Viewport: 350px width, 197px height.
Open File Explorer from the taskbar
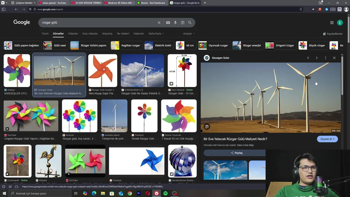click(103, 193)
